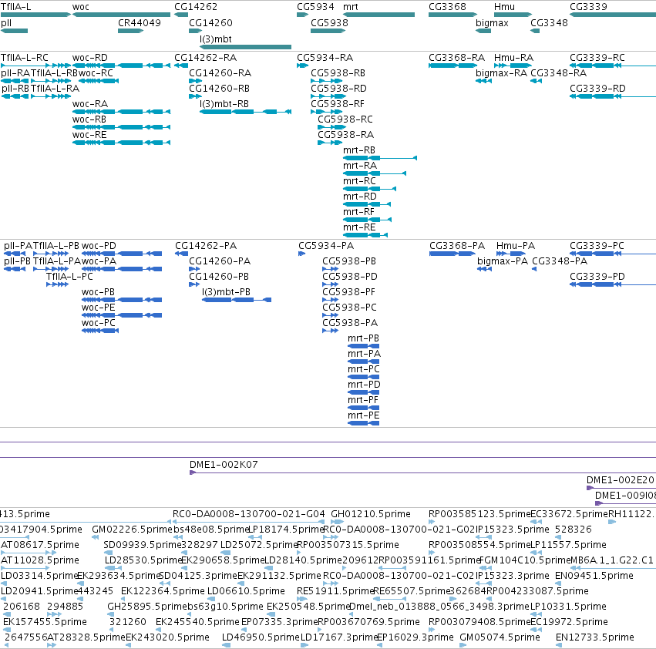This screenshot has height=649, width=656.
Task: Select transcript label mrt-RD
Action: coord(360,197)
